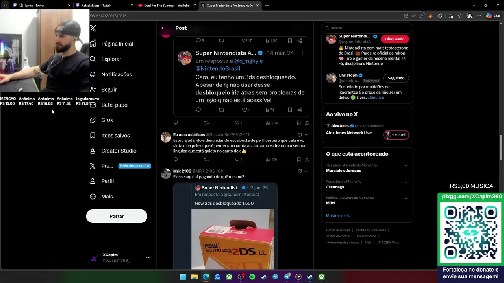This screenshot has height=283, width=504.
Task: Open the #teenage trending topic
Action: tap(335, 187)
